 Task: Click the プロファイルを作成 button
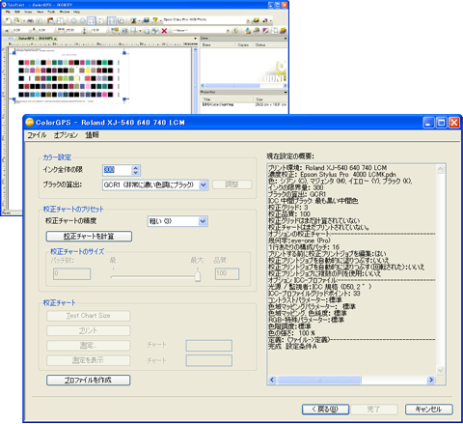click(x=89, y=381)
